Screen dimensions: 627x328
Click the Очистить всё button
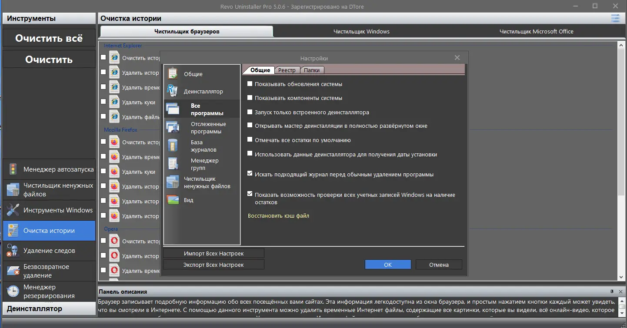tap(49, 38)
